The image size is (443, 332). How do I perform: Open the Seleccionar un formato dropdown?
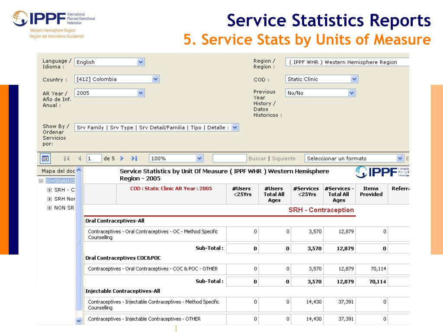pos(354,158)
